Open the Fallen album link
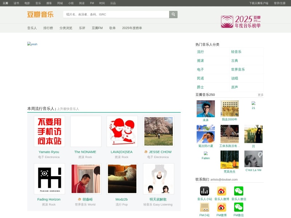 [206, 158]
